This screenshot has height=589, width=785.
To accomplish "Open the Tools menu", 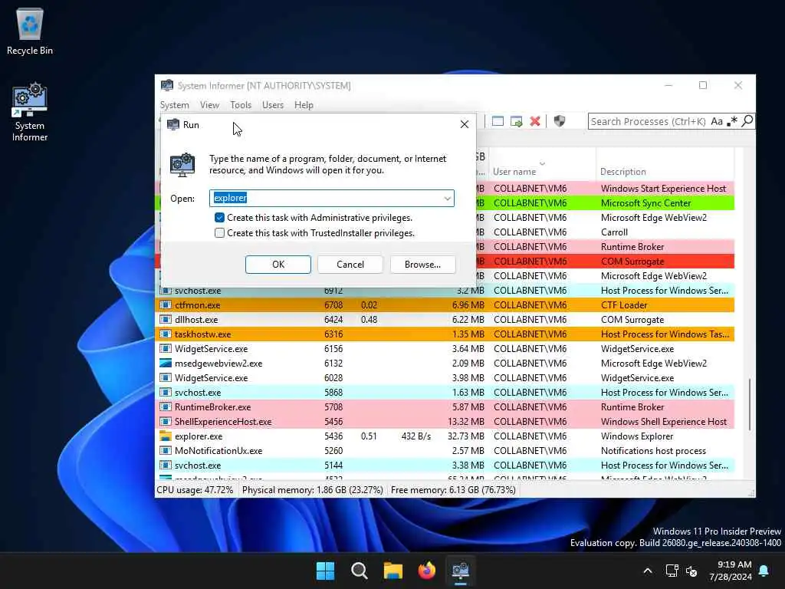I will pos(240,104).
